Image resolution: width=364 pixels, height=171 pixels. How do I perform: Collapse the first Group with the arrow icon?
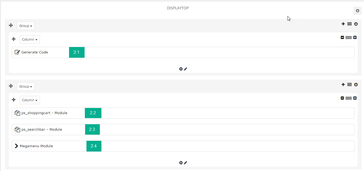coord(356,24)
